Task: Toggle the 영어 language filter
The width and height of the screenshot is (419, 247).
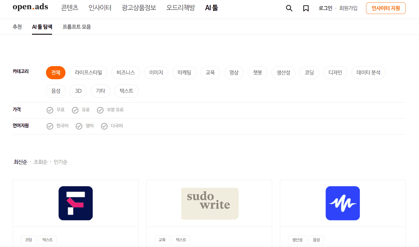Action: pyautogui.click(x=85, y=126)
